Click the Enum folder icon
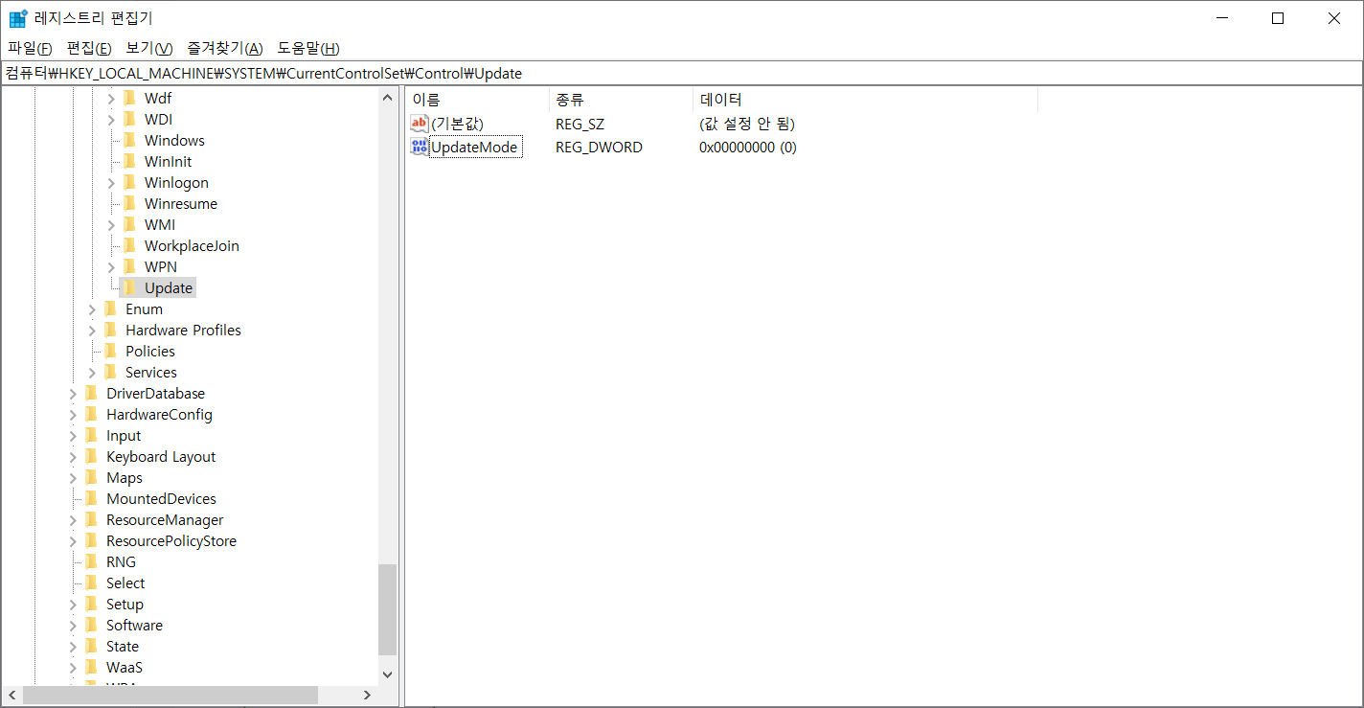 click(110, 308)
